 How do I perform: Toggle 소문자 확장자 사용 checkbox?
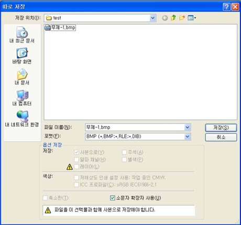tap(113, 198)
